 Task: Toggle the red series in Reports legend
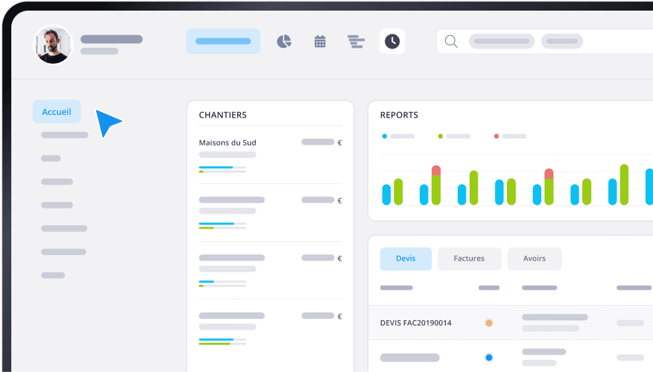[496, 136]
